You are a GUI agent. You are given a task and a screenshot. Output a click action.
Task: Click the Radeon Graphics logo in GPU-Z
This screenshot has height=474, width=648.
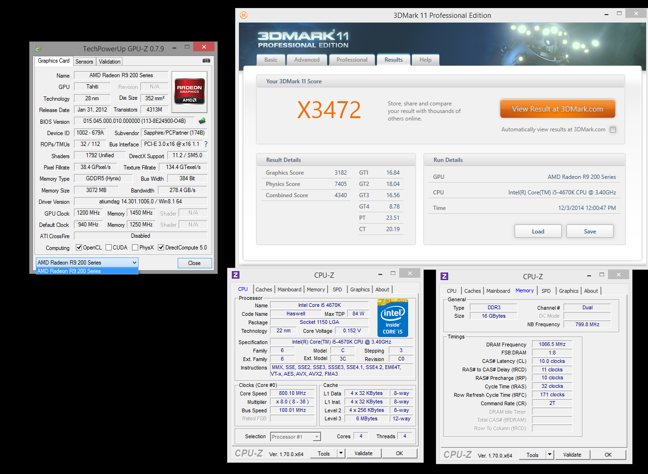[x=189, y=92]
